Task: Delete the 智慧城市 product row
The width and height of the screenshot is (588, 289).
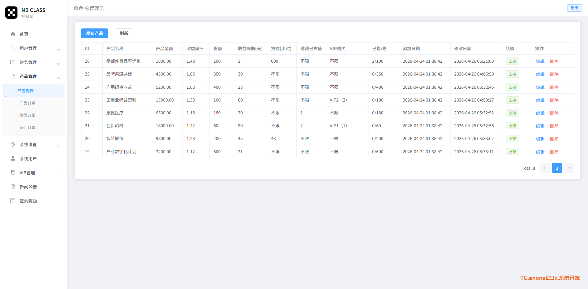Action: pos(554,139)
